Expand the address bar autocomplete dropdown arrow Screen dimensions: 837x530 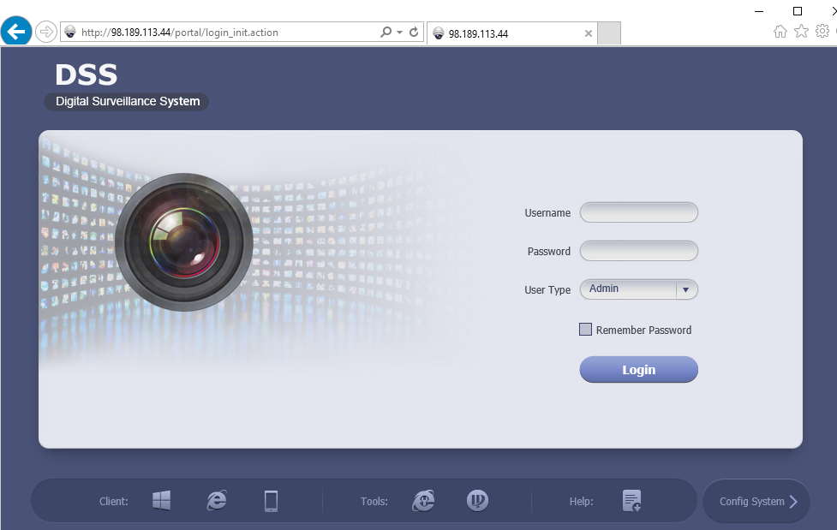coord(399,32)
